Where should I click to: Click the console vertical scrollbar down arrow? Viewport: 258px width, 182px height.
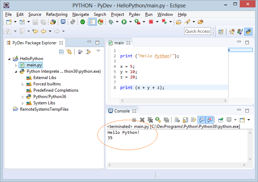tap(250, 159)
